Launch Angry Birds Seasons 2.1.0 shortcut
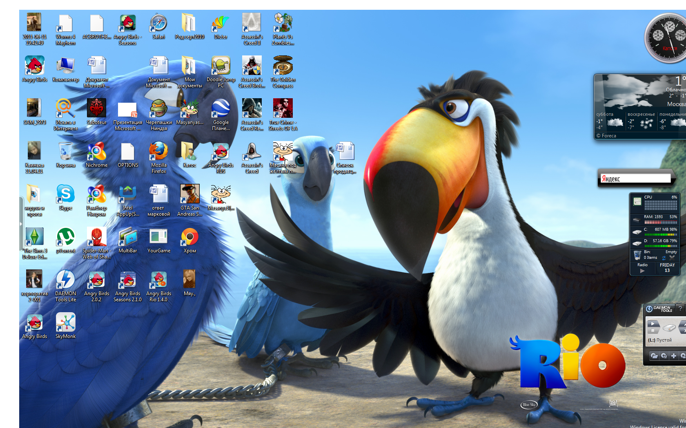This screenshot has width=686, height=428. (x=127, y=286)
